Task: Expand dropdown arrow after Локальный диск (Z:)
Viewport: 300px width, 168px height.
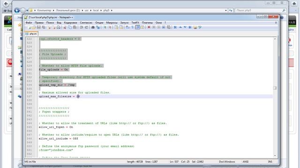Action: tap(82, 10)
